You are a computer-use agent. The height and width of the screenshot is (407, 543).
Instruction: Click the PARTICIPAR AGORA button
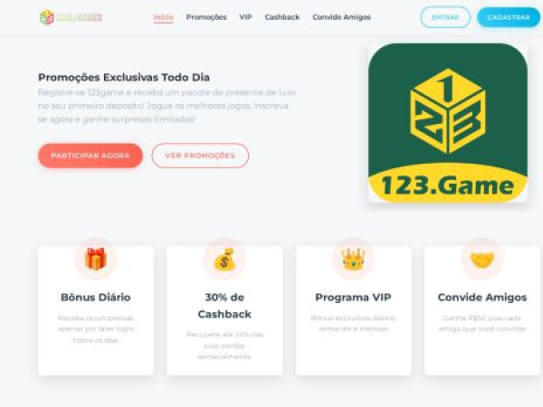tap(90, 156)
